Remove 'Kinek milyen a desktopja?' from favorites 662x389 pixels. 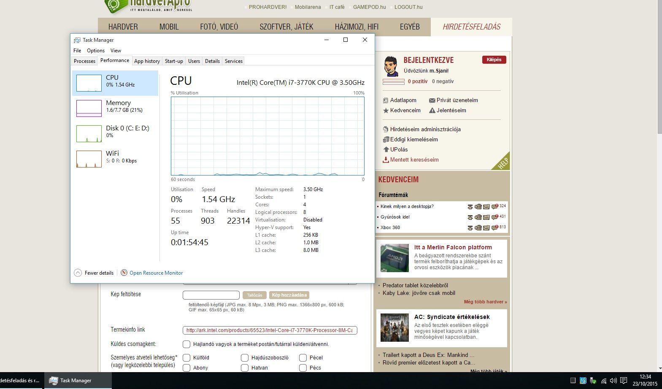478,207
